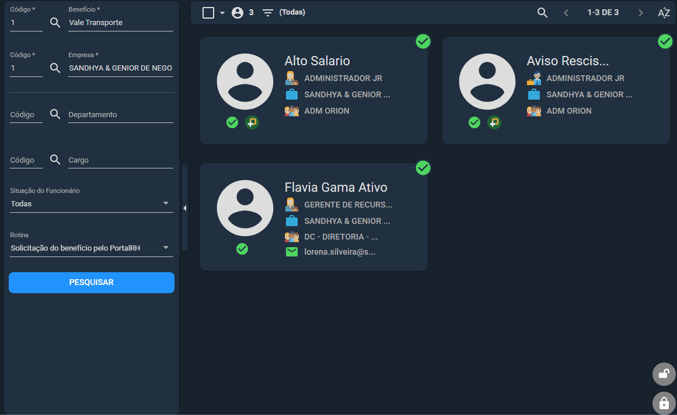Screen dimensions: 677x415
Task: Click Flavia Gama Ativo avatar picture
Action: (245, 208)
